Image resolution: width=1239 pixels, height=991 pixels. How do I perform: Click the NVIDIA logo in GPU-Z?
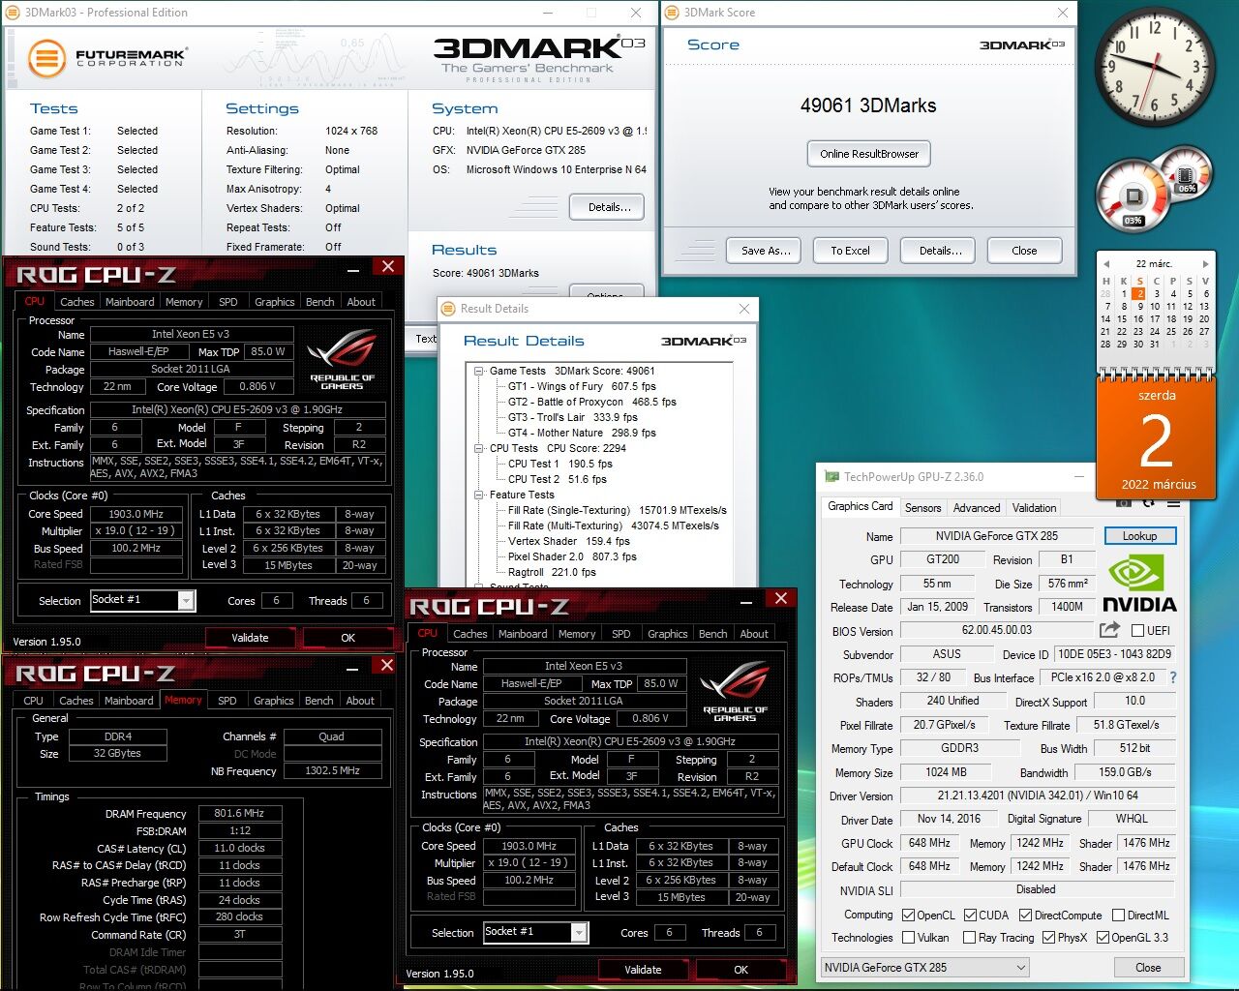tap(1139, 586)
